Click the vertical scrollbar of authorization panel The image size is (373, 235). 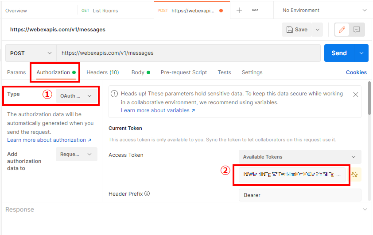coord(369,99)
